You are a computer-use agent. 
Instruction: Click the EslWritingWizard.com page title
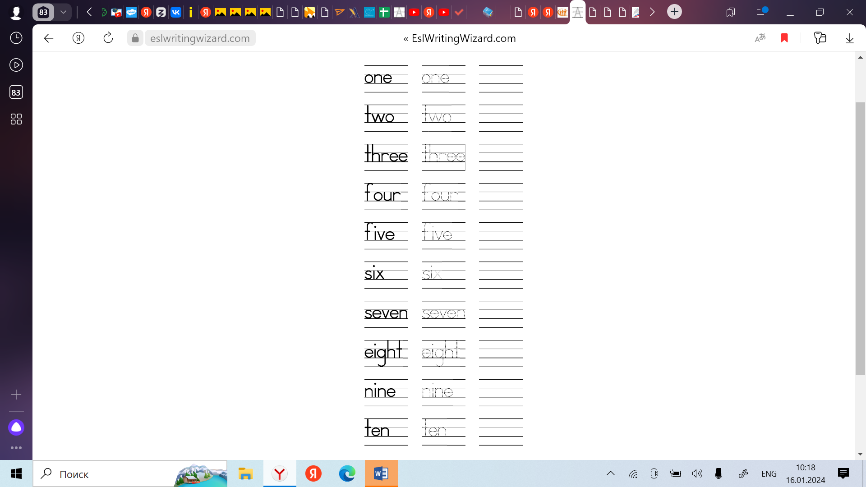tap(463, 38)
